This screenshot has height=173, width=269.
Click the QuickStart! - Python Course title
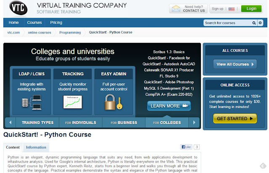coord(47,134)
